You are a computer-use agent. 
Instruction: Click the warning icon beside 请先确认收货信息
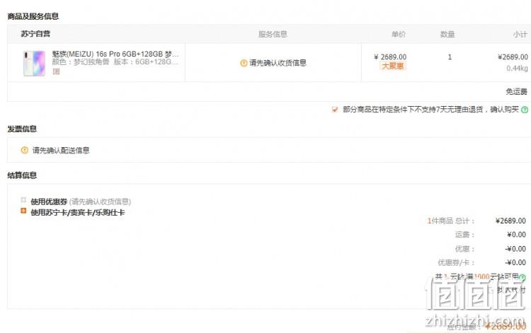point(244,63)
